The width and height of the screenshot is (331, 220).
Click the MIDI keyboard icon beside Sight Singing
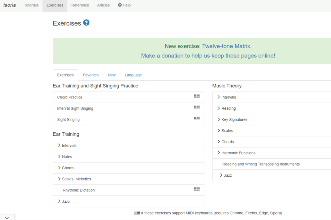tap(197, 118)
